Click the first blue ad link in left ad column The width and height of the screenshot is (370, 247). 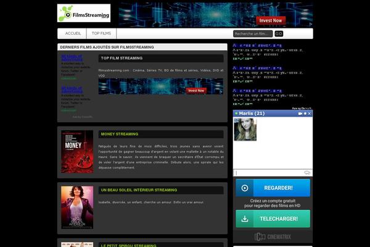click(x=72, y=58)
